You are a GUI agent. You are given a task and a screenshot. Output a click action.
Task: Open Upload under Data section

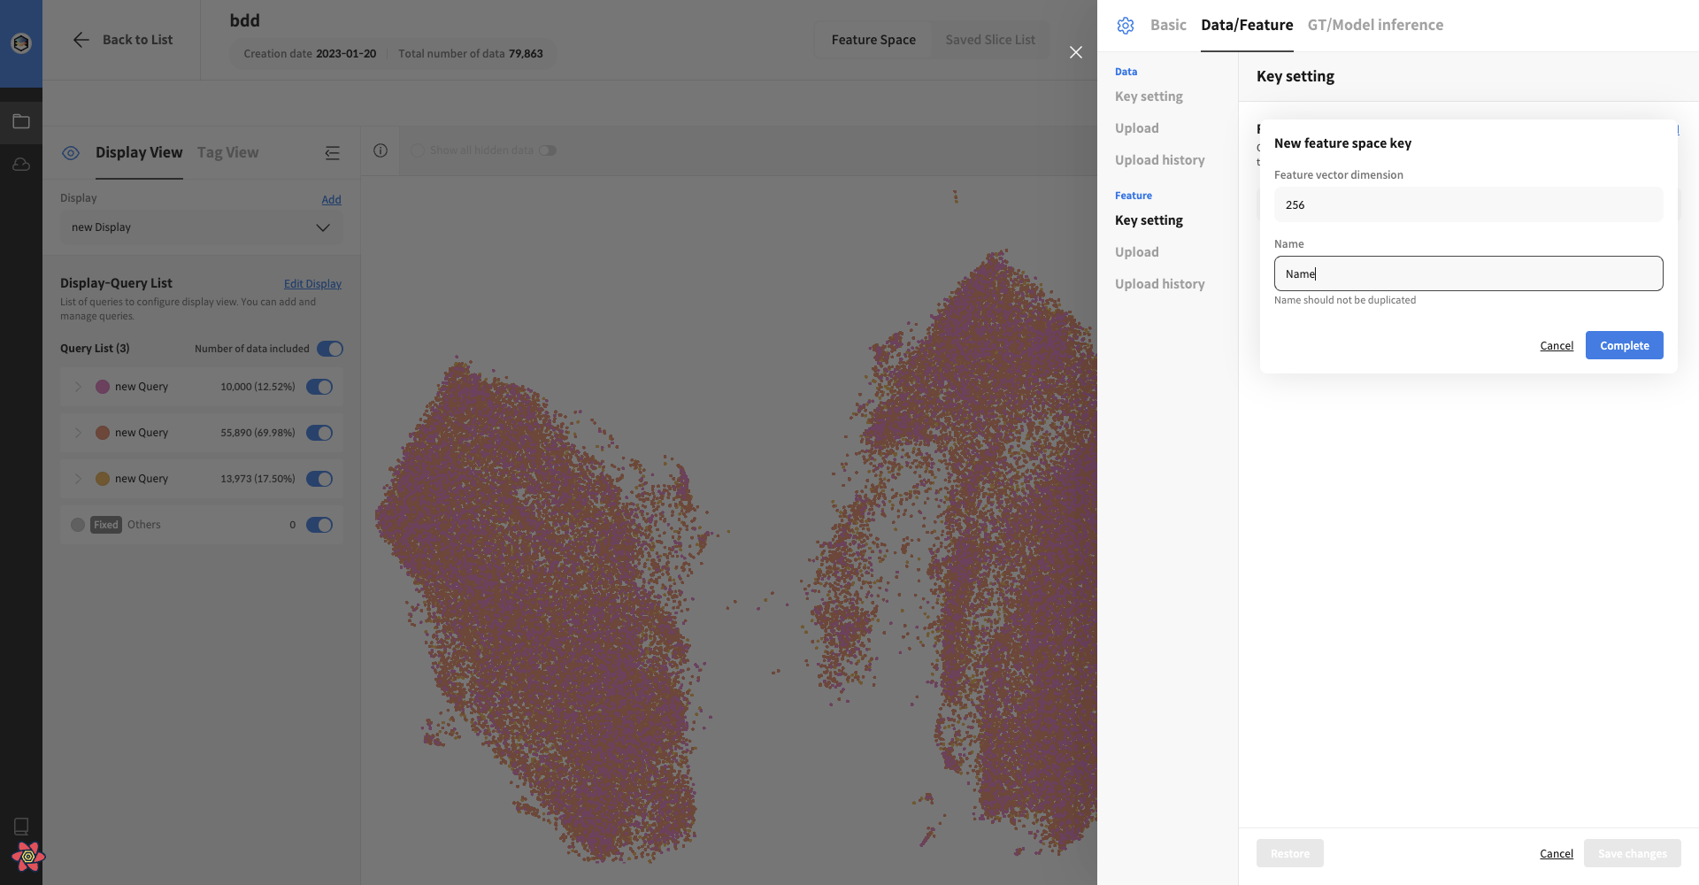click(x=1137, y=128)
